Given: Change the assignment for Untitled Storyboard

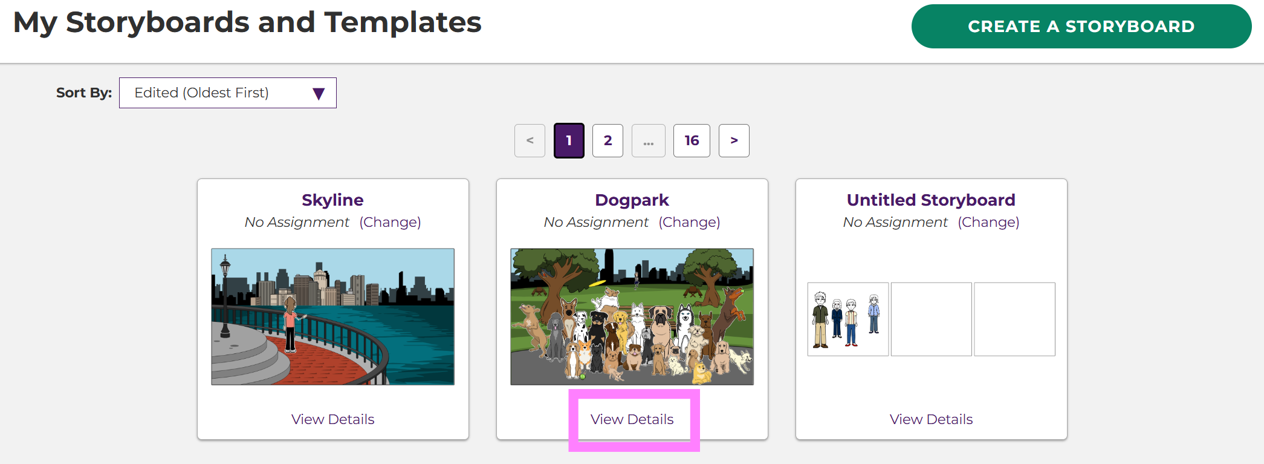Looking at the screenshot, I should pyautogui.click(x=988, y=222).
